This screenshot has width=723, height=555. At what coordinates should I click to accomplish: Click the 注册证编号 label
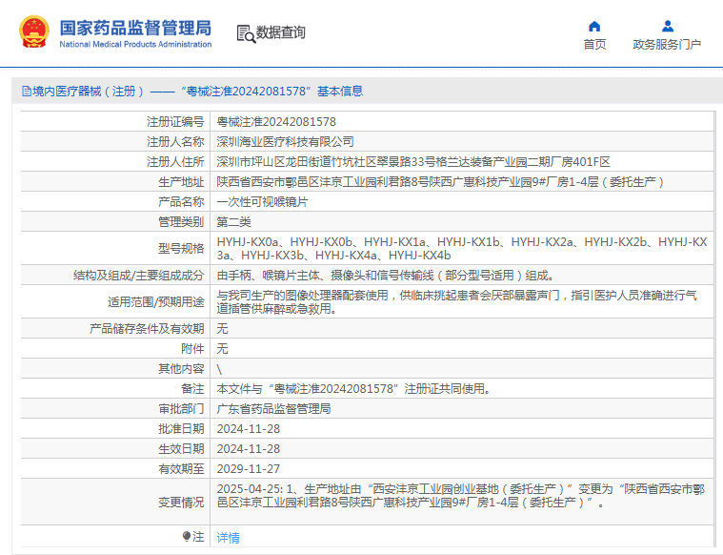pyautogui.click(x=175, y=122)
